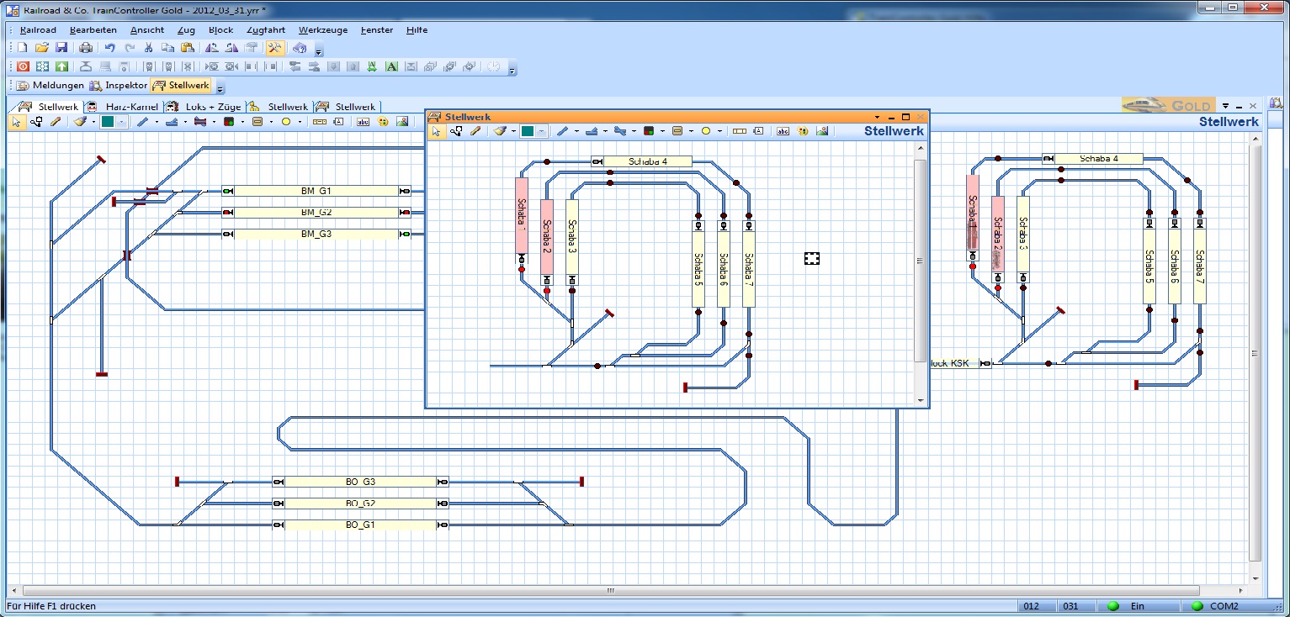Select the pointer tool in the floating Stellwerk window
Viewport: 1290px width, 617px height.
point(436,131)
